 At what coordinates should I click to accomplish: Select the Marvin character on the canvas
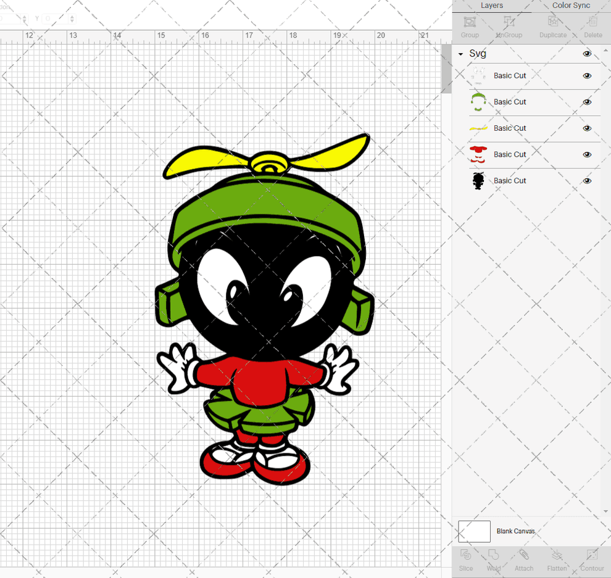(259, 308)
